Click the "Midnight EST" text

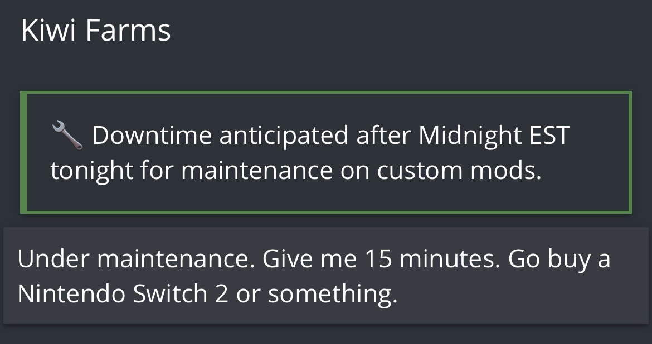pyautogui.click(x=494, y=136)
